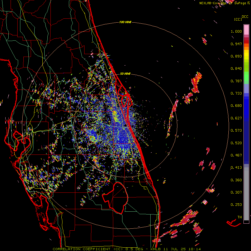
Task: Select the 0.680 scale value
Action: click(236, 106)
